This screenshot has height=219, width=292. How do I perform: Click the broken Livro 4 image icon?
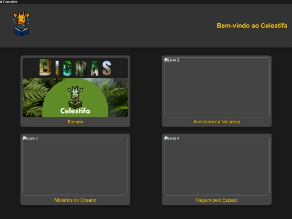[166, 138]
